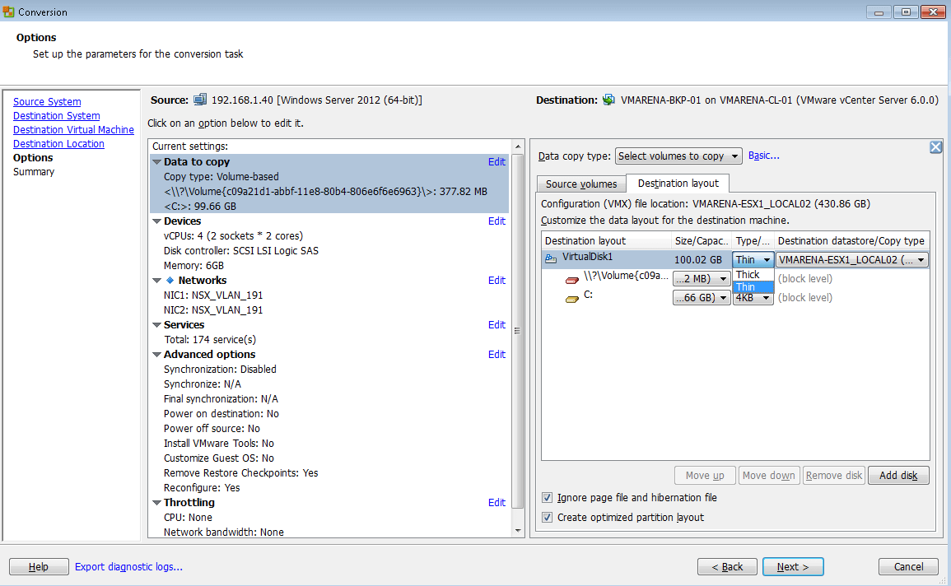Screen dimensions: 951x586
Task: Click the Conversion app icon in title bar
Action: pos(8,12)
